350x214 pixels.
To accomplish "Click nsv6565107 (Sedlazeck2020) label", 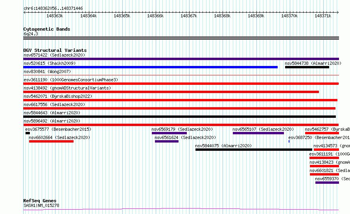I will point(263,129).
